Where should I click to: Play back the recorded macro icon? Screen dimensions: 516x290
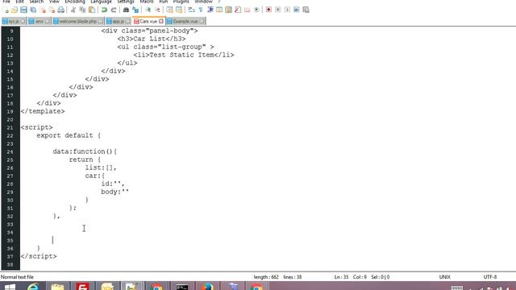tap(287, 10)
